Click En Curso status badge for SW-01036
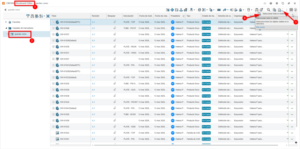Image resolution: width=300 pixels, height=149 pixels. (x=206, y=120)
